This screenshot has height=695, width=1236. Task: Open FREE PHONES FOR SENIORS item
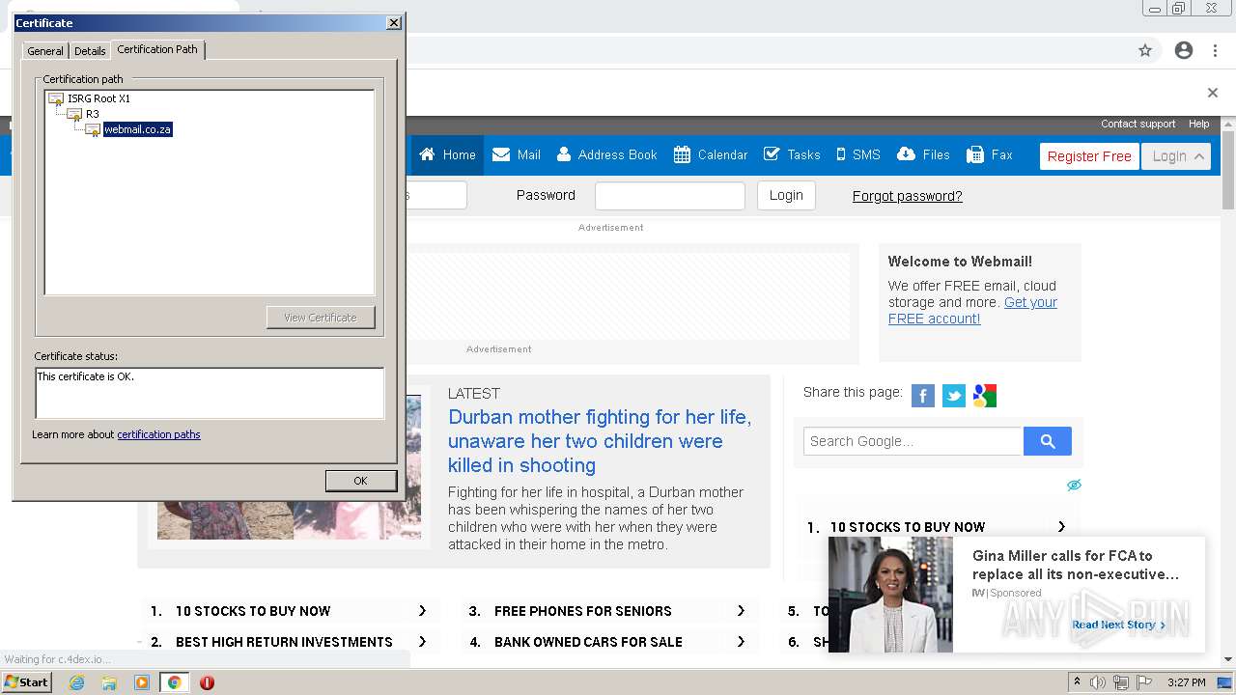583,611
